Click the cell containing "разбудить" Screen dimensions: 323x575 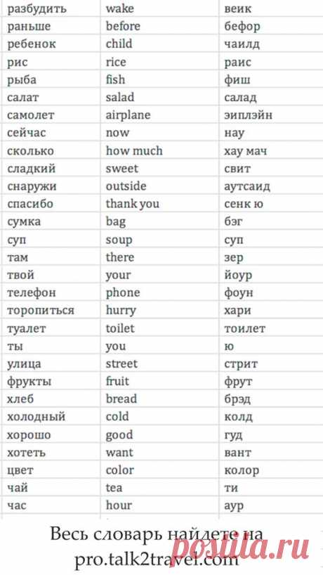pos(37,8)
